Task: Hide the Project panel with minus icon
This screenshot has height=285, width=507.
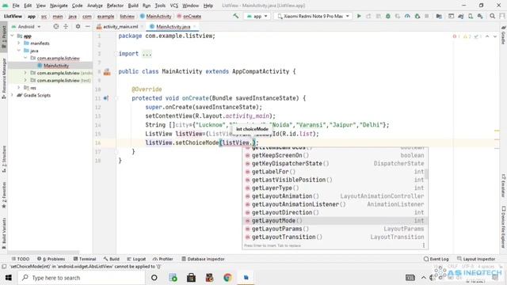Action: pyautogui.click(x=88, y=26)
